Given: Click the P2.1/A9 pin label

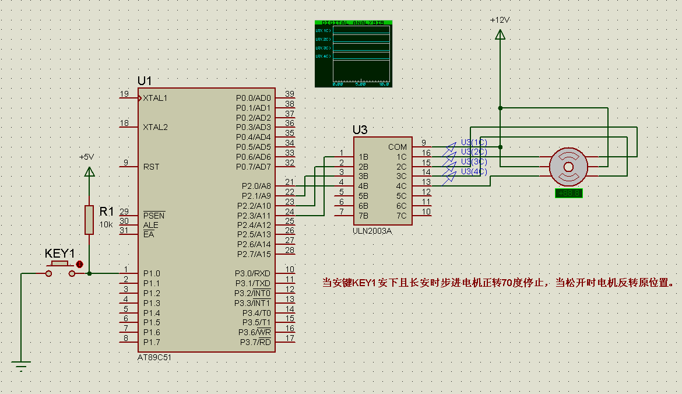Looking at the screenshot, I should tap(256, 196).
